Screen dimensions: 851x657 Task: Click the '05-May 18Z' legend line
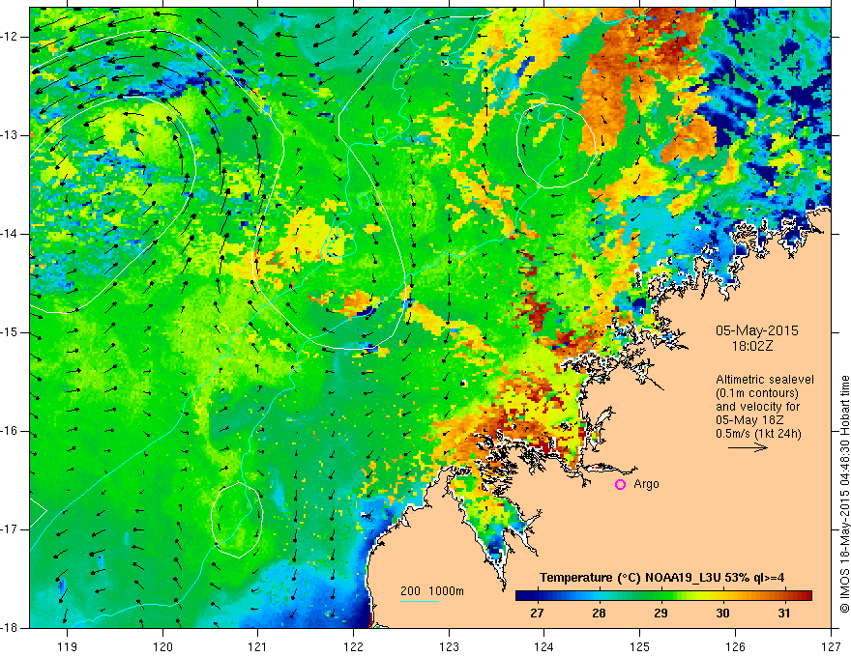click(x=749, y=420)
